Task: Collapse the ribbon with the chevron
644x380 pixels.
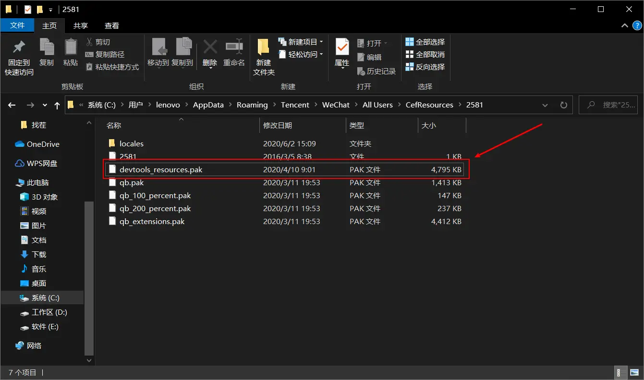Action: pyautogui.click(x=624, y=25)
